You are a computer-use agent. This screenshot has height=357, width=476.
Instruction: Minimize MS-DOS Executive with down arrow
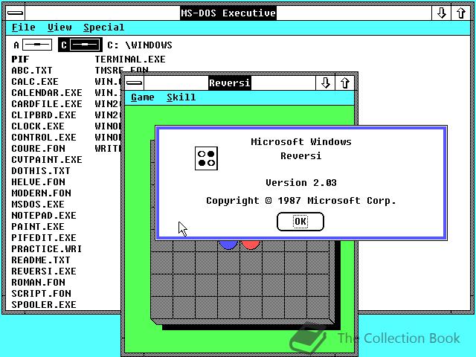(x=441, y=13)
